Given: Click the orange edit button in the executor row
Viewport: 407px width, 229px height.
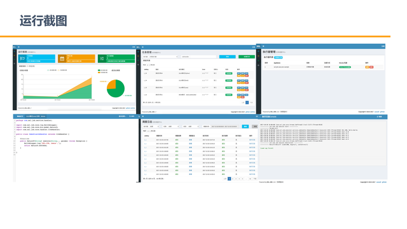Looking at the screenshot, I should [x=367, y=67].
